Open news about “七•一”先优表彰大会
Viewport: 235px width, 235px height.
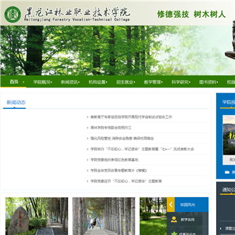click(x=142, y=149)
